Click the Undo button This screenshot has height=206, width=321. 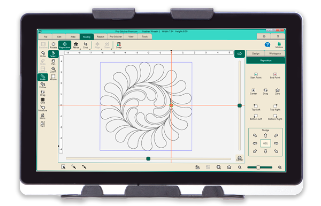pyautogui.click(x=43, y=54)
